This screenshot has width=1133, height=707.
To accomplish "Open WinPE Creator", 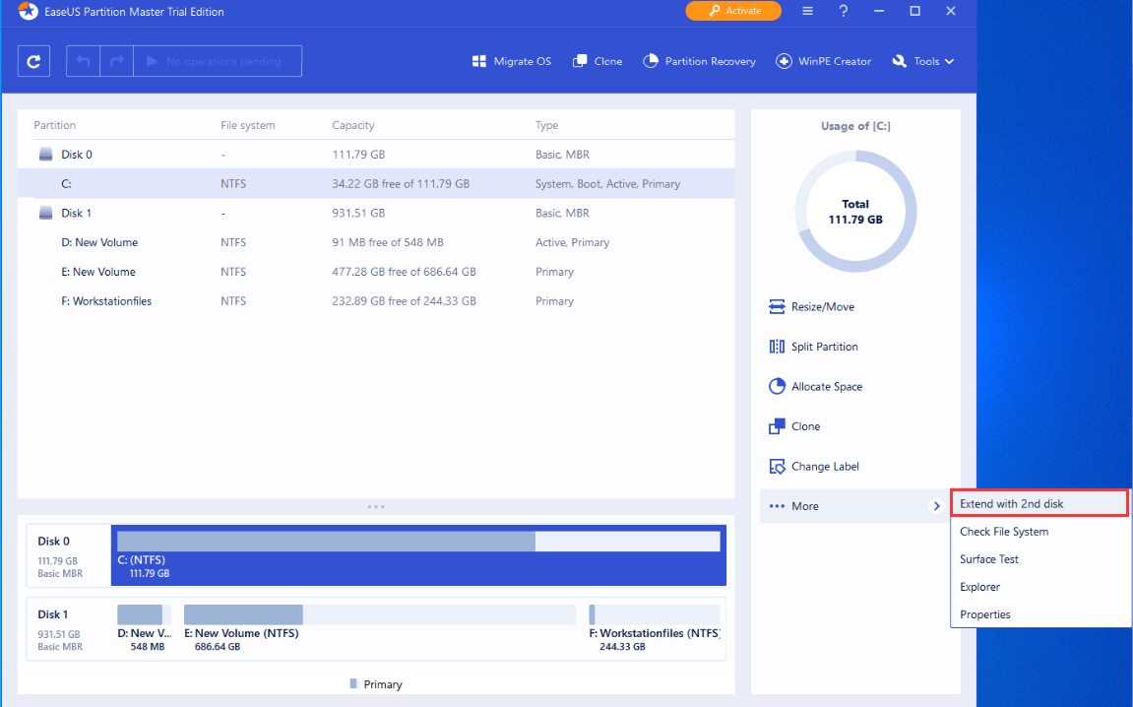I will pos(823,61).
